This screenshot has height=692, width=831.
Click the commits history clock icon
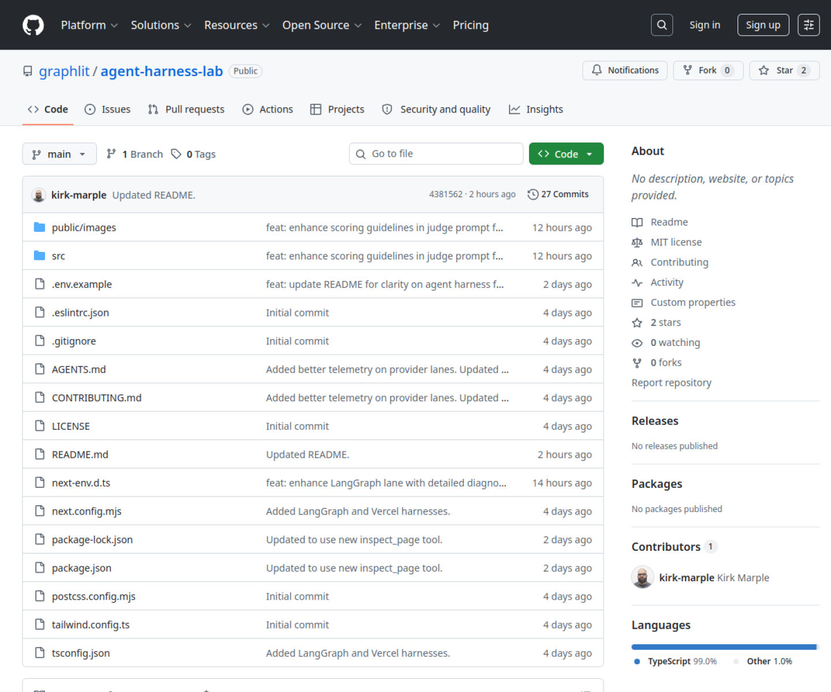(x=533, y=194)
